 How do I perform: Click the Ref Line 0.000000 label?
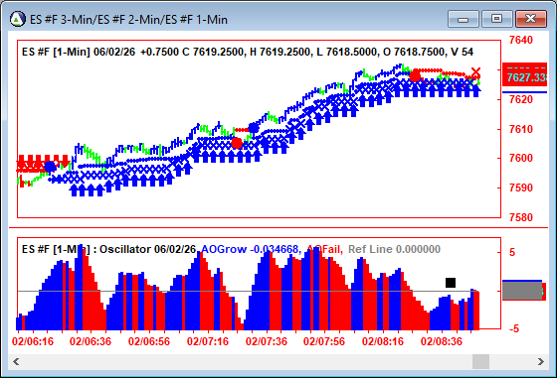click(394, 249)
